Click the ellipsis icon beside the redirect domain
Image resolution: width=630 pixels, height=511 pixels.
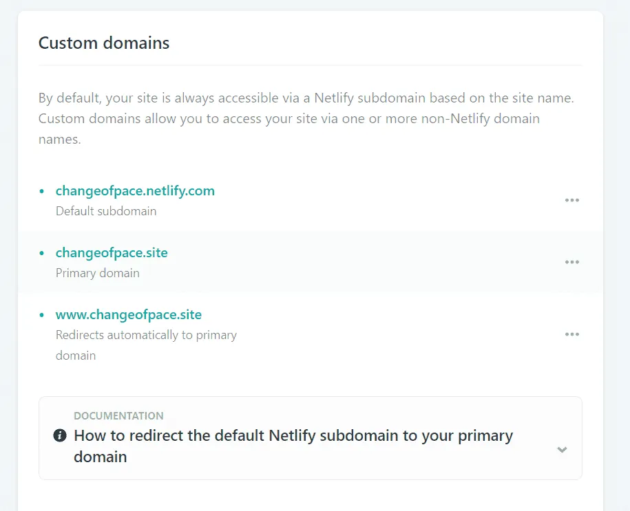(x=571, y=334)
